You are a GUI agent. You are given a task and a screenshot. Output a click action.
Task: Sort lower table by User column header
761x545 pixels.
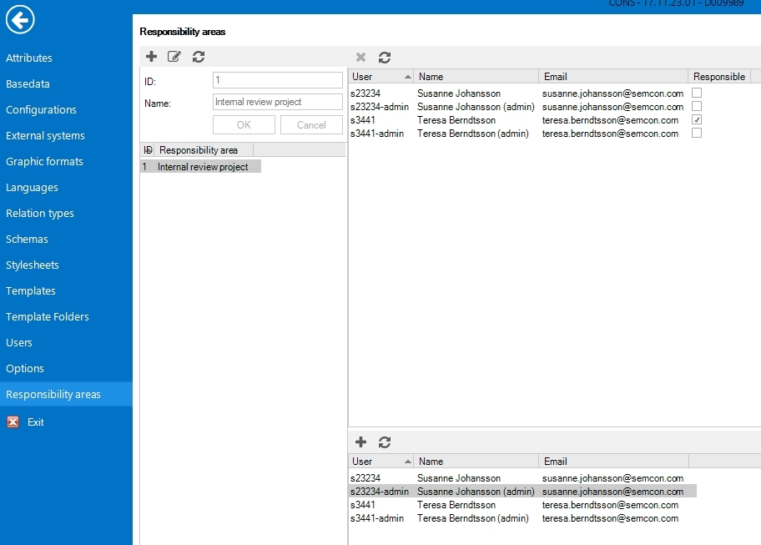click(x=381, y=462)
